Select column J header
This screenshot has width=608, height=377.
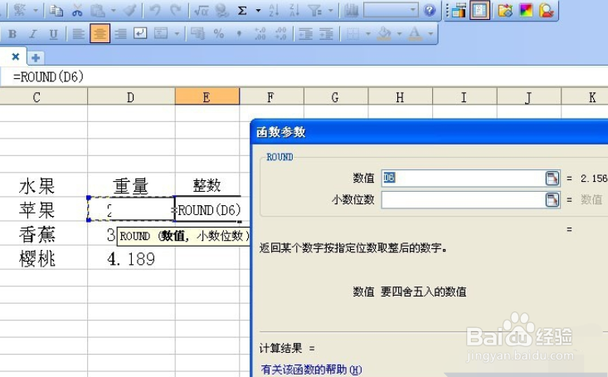pos(528,97)
